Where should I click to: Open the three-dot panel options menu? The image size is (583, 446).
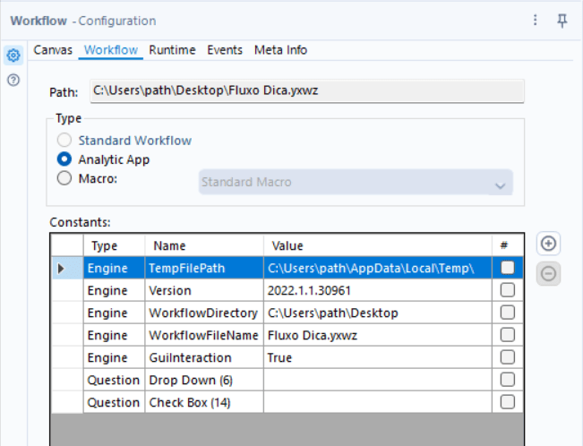coord(535,20)
